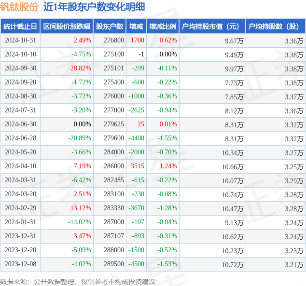Click the 13.12% price change value
The width and height of the screenshot is (306, 286).
click(x=81, y=208)
